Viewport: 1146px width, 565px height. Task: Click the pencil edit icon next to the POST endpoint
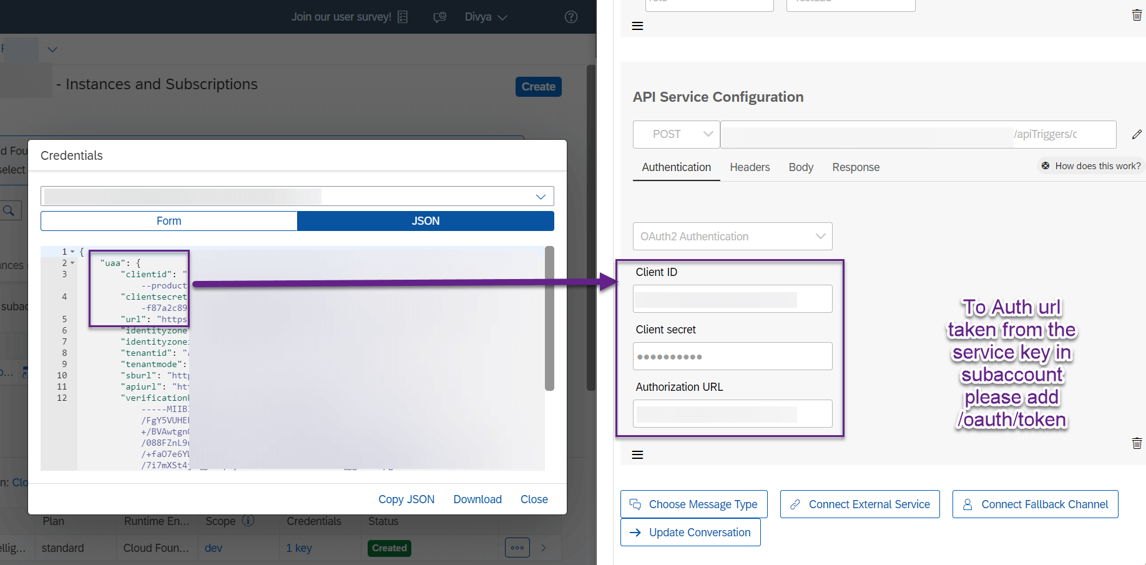coord(1137,134)
